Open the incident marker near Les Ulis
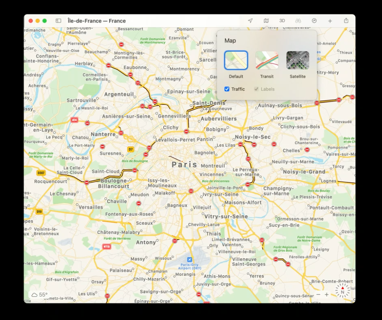The width and height of the screenshot is (382, 320). [107, 296]
